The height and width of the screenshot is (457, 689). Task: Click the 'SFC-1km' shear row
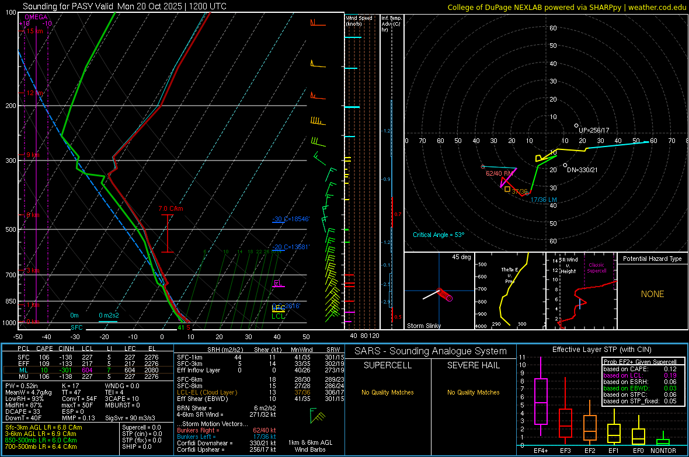coord(260,357)
